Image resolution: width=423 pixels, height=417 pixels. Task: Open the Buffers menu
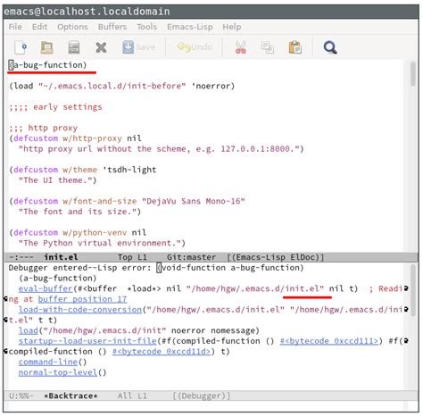112,27
